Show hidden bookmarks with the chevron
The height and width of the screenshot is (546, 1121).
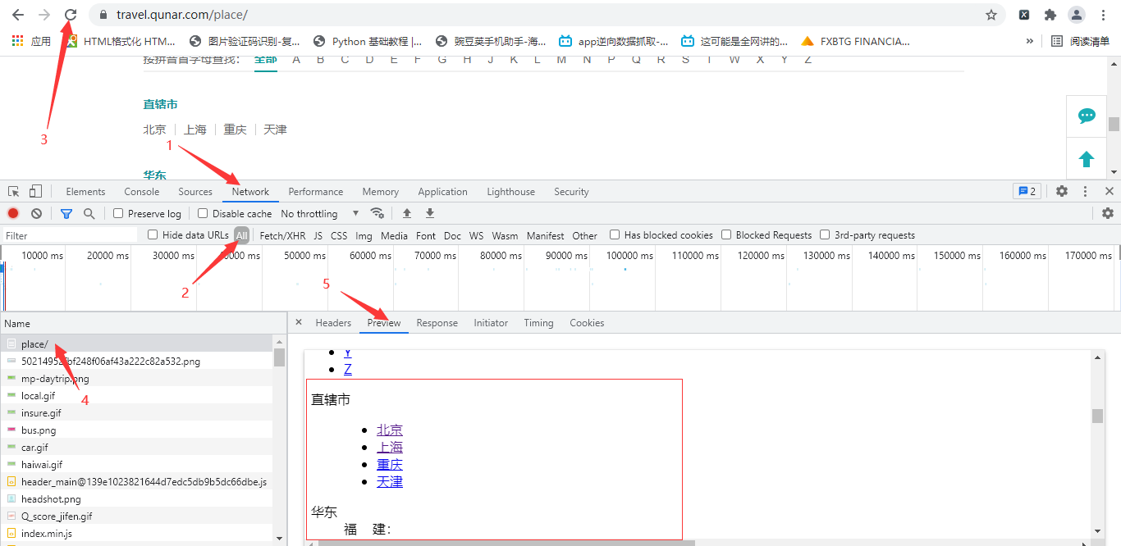(x=1030, y=40)
